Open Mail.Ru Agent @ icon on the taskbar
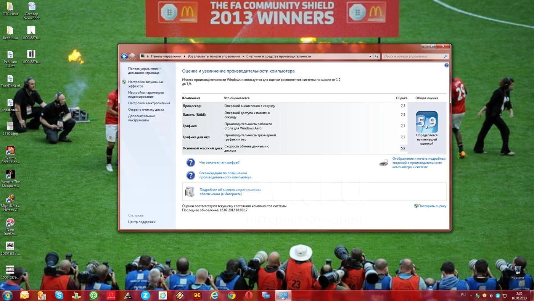 click(93, 295)
